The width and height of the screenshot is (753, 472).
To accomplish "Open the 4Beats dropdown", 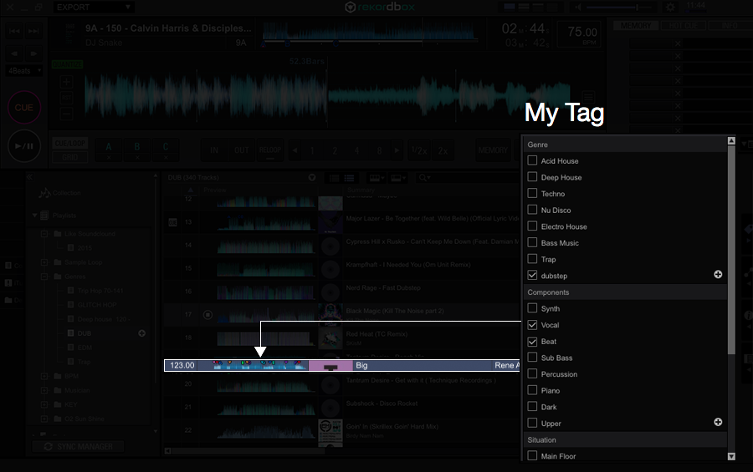I will [x=24, y=71].
